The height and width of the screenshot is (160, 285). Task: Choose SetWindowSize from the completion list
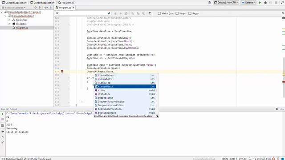pos(125,113)
